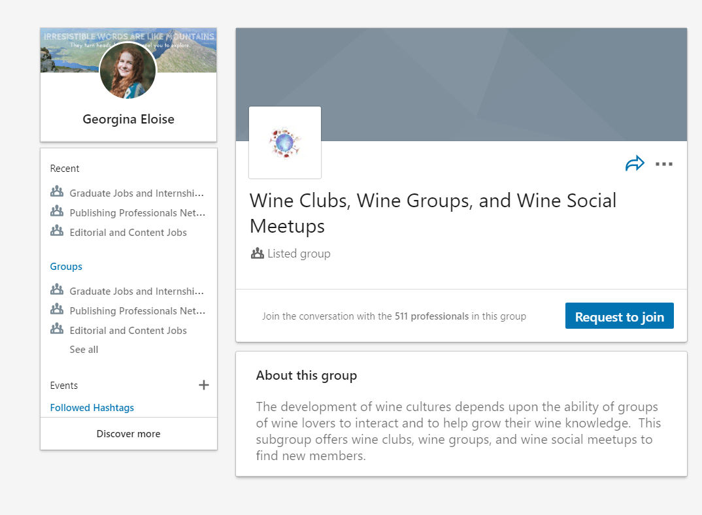Click the 511 professionals text
This screenshot has height=515, width=702.
[x=431, y=316]
